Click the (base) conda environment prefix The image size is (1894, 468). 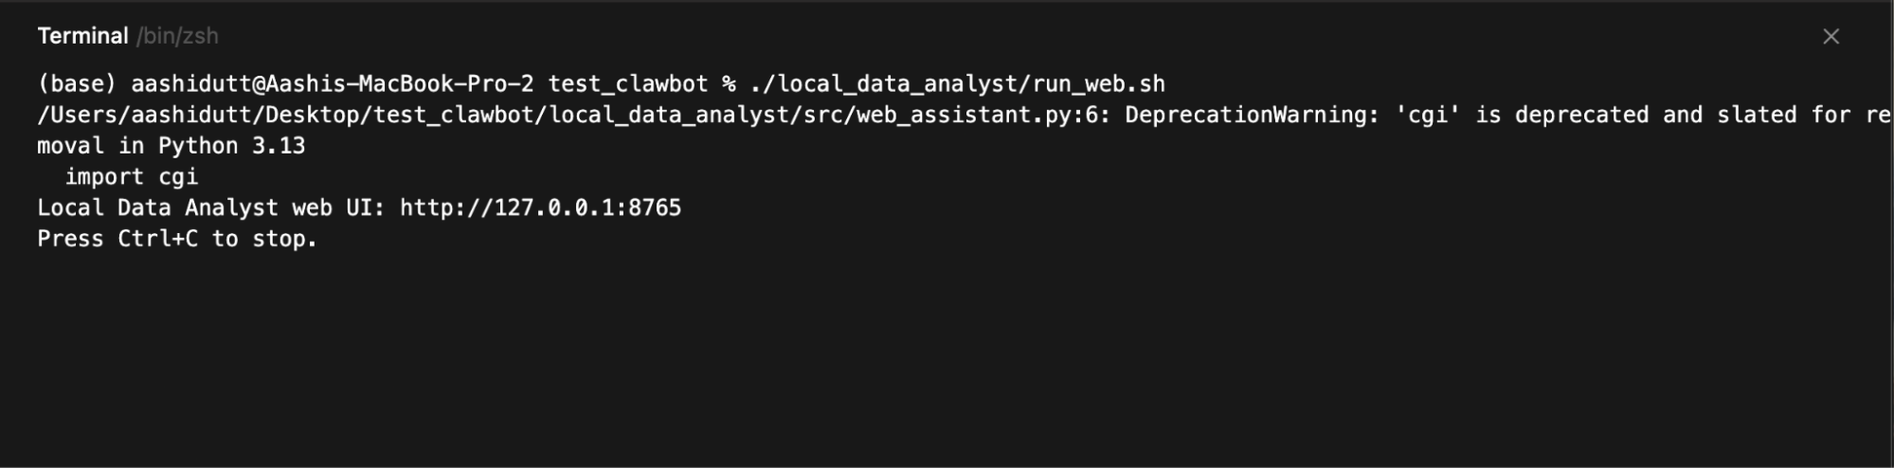[77, 83]
